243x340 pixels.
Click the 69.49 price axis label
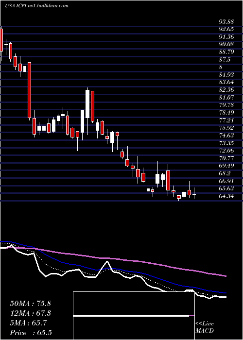click(226, 166)
